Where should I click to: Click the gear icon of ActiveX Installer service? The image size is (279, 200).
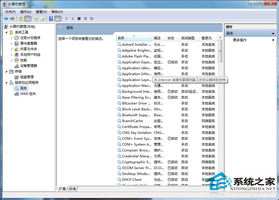coord(119,44)
